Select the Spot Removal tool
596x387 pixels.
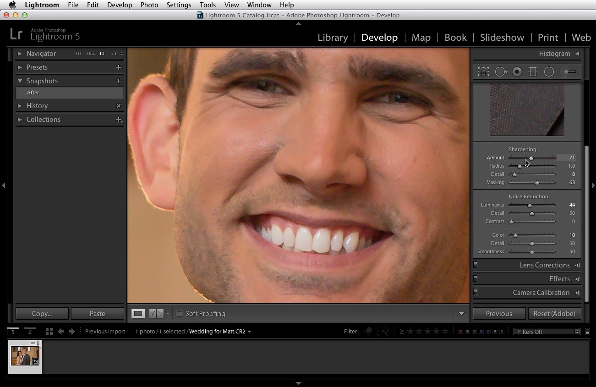(x=501, y=72)
